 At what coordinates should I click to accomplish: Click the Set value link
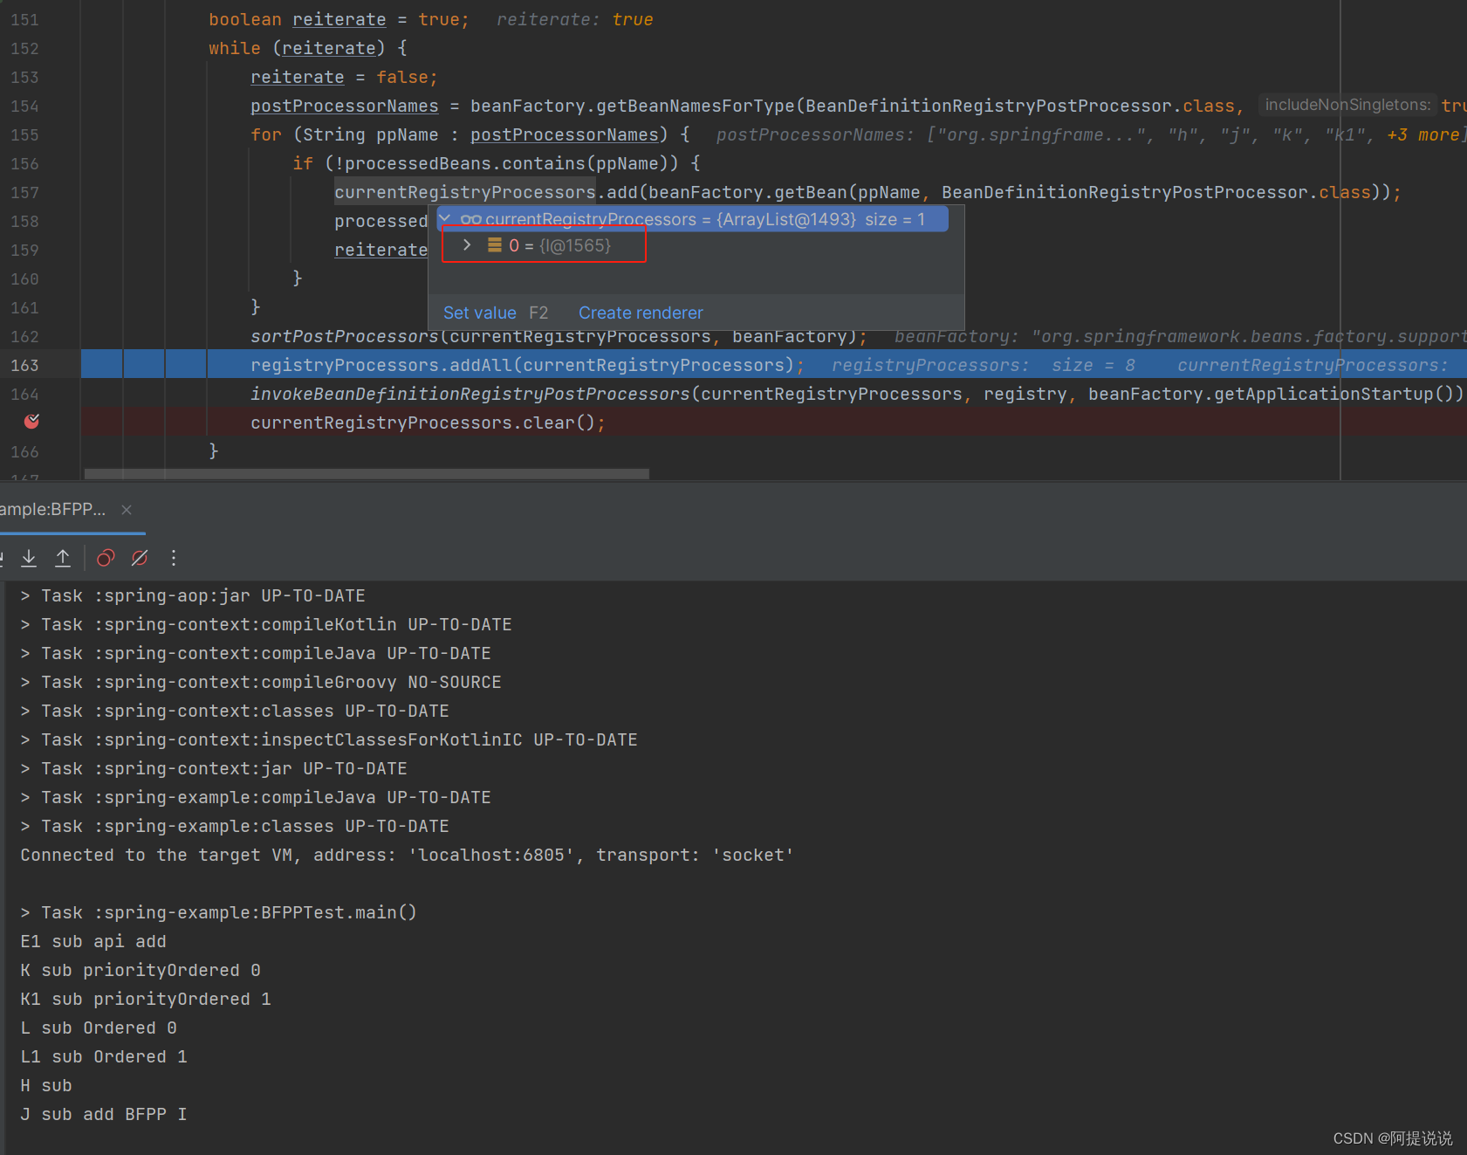click(x=480, y=313)
